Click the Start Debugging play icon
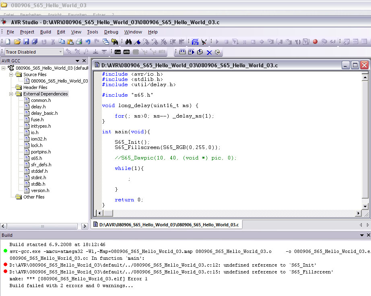 click(217, 41)
